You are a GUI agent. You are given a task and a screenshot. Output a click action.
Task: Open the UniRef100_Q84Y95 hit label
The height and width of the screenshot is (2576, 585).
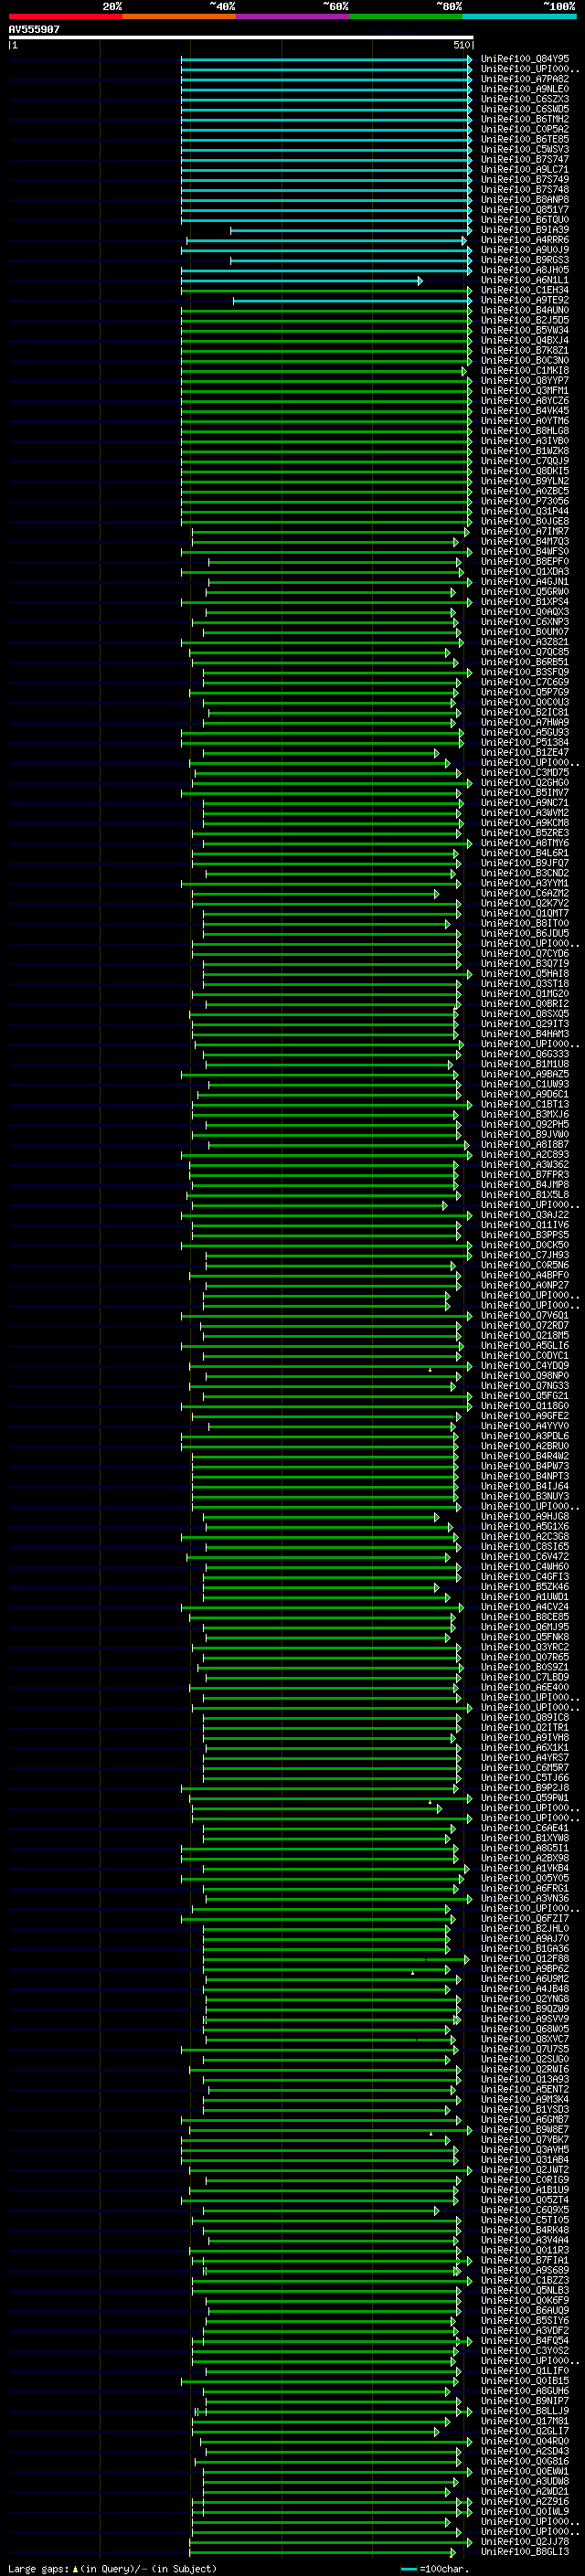[x=525, y=59]
